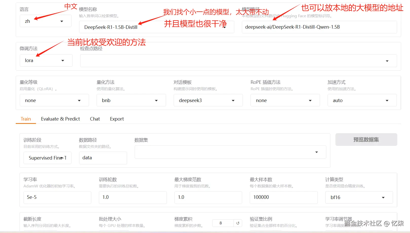Click the 数据路径 data input field
The width and height of the screenshot is (410, 233).
103,158
